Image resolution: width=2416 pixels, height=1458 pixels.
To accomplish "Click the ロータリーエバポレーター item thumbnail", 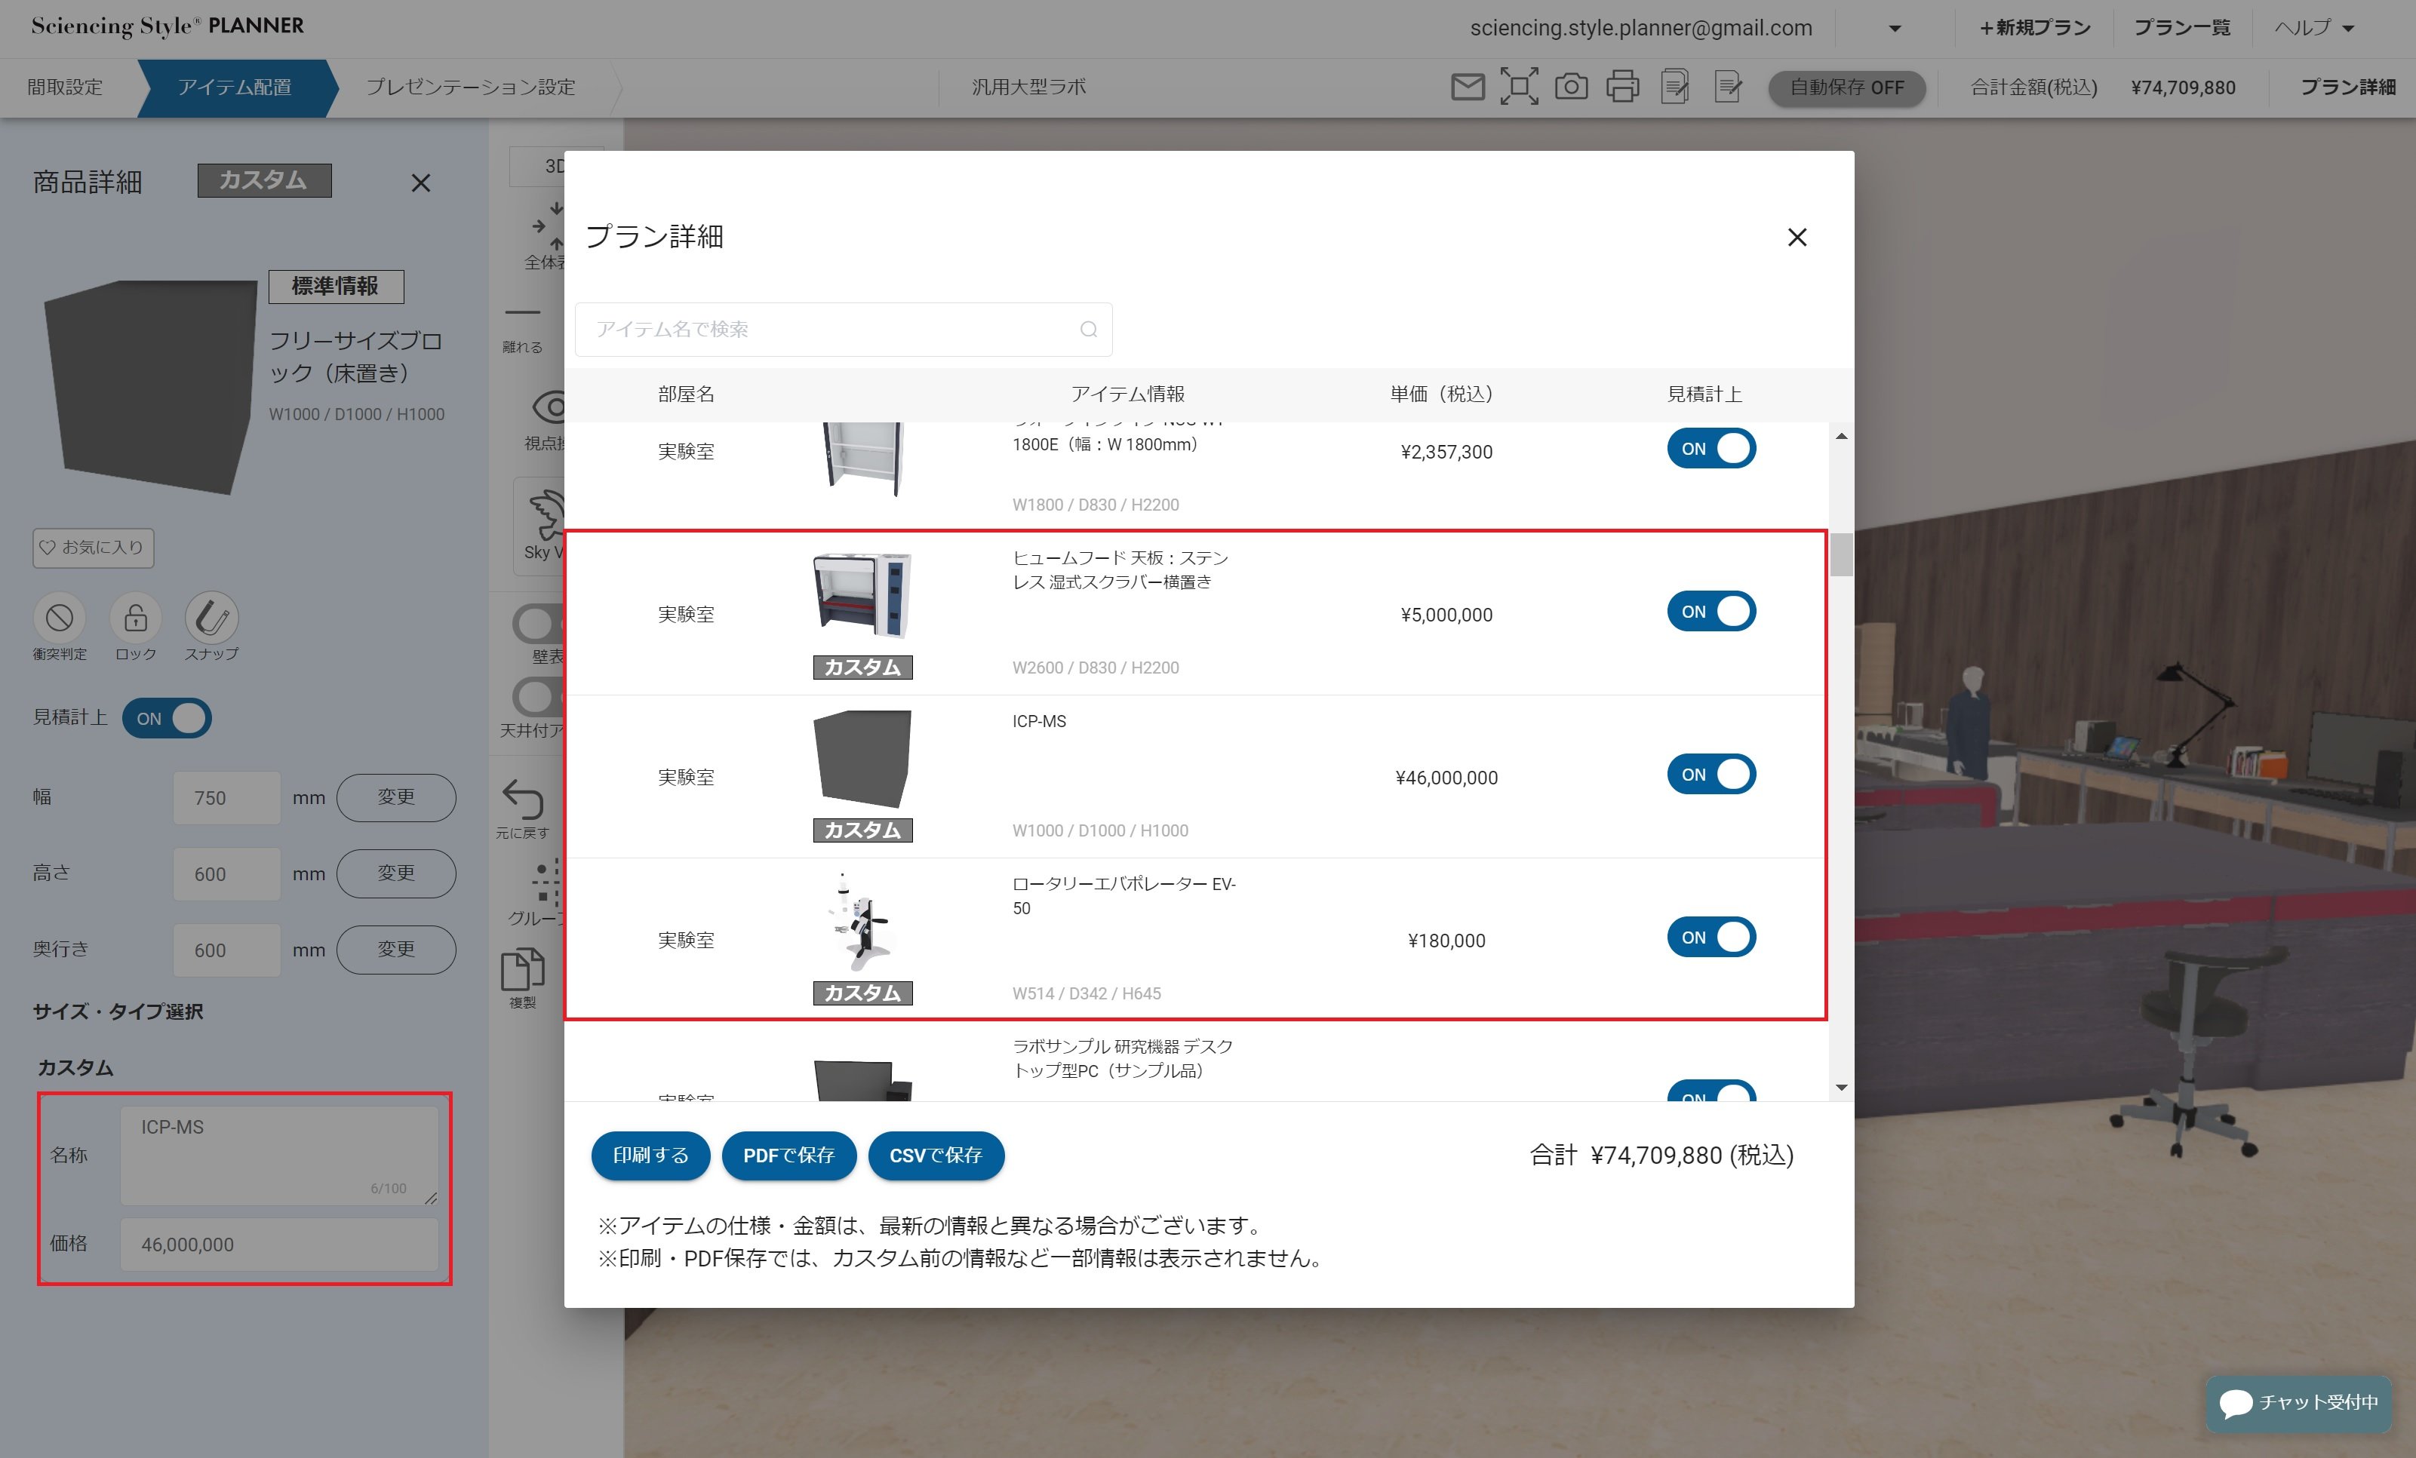I will pyautogui.click(x=862, y=922).
